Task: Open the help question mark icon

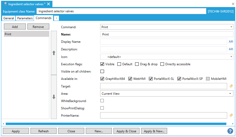Action: [x=230, y=131]
